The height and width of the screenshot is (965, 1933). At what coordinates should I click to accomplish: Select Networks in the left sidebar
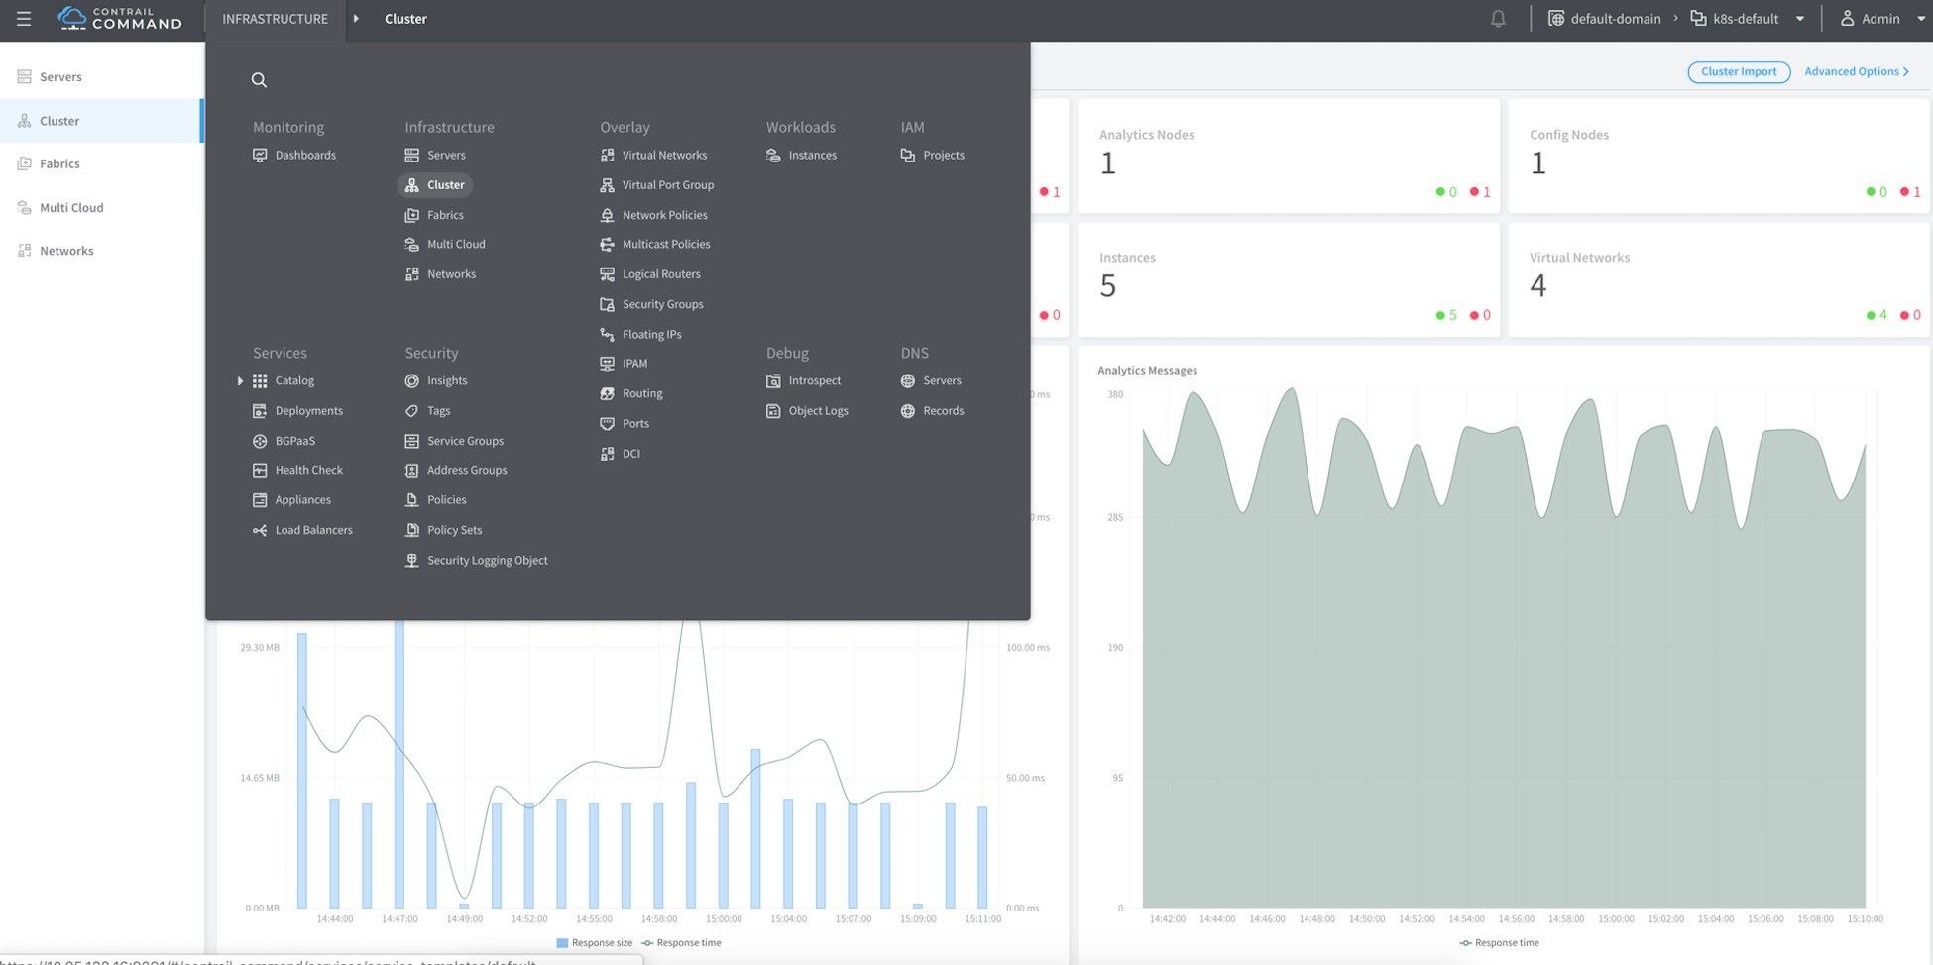point(101,251)
